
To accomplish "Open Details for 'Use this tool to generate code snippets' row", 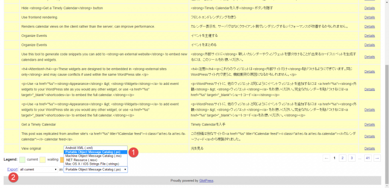I will pos(369,57).
